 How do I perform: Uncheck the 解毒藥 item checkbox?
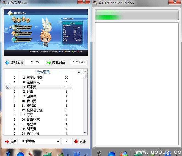tap(8, 87)
